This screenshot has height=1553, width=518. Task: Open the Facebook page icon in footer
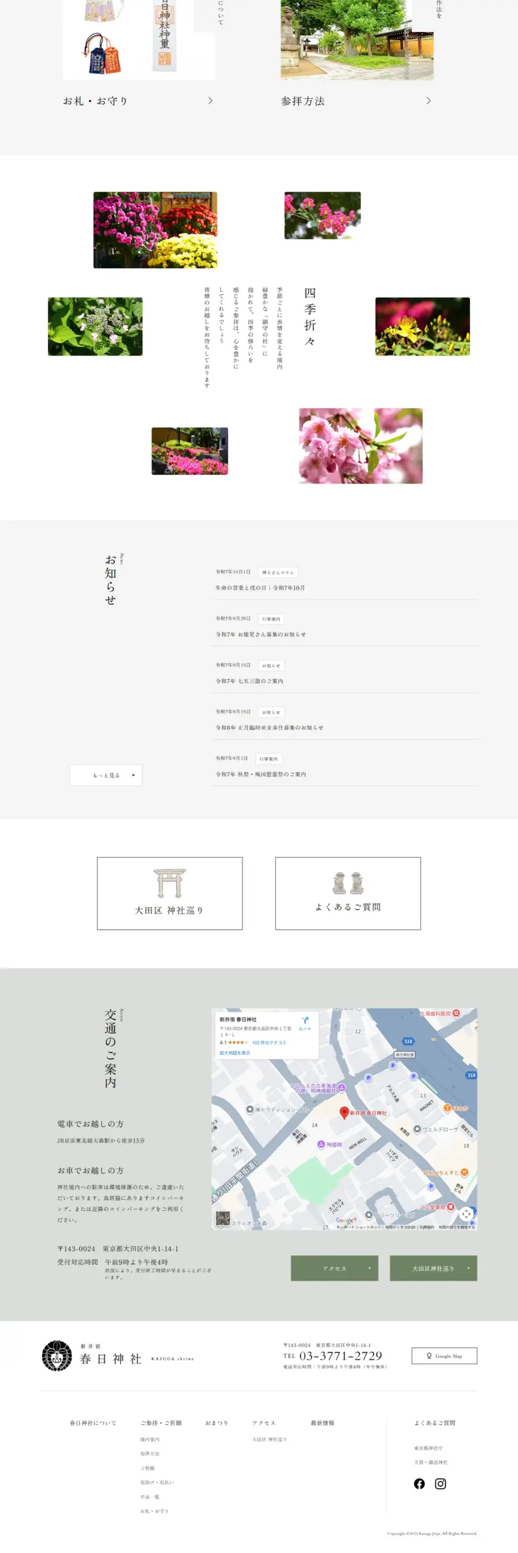click(x=419, y=1483)
